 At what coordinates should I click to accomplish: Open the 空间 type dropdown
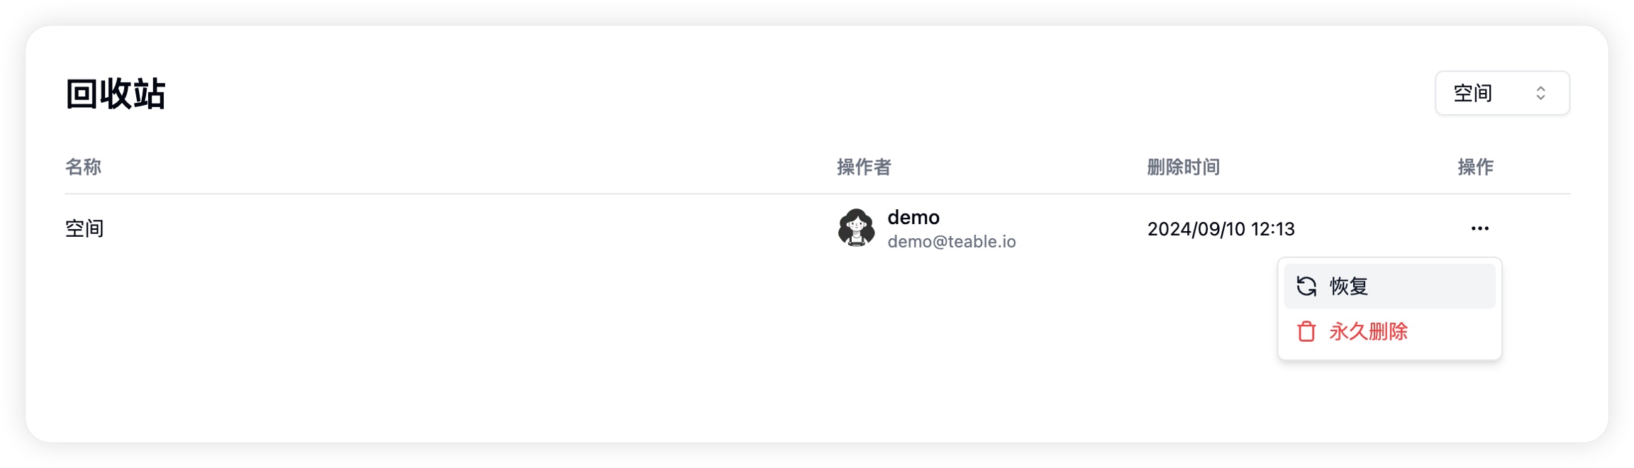tap(1502, 93)
